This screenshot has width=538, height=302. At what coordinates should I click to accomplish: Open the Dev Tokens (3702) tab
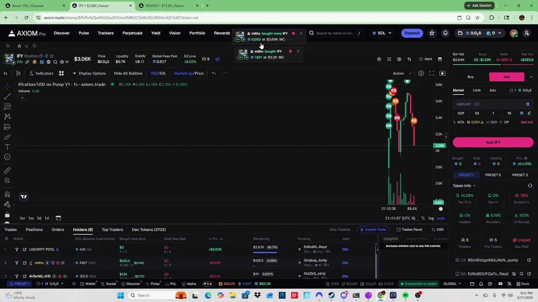click(x=149, y=229)
